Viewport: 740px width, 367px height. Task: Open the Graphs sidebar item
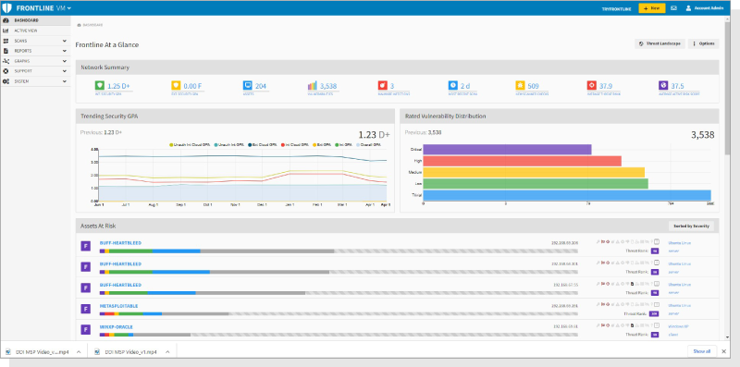35,61
